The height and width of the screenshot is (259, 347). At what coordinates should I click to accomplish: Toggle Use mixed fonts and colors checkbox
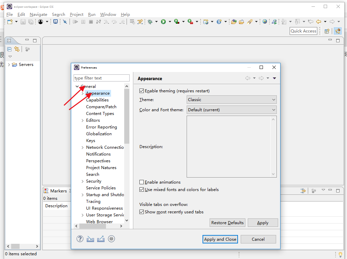click(x=142, y=190)
